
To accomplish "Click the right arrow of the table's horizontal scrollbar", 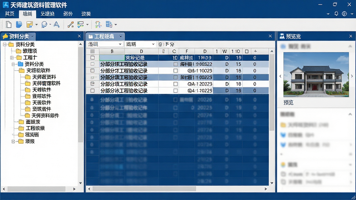I will pos(266,189).
